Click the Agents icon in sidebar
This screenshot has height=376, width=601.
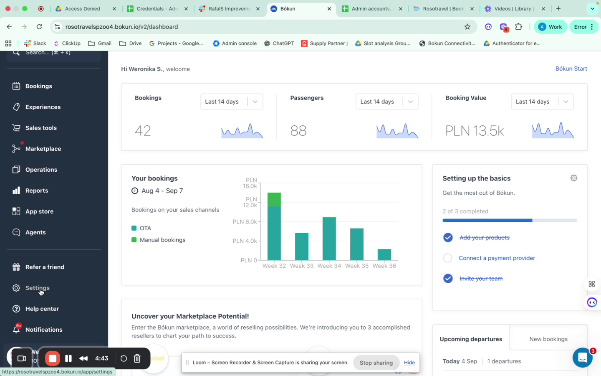[x=16, y=232]
